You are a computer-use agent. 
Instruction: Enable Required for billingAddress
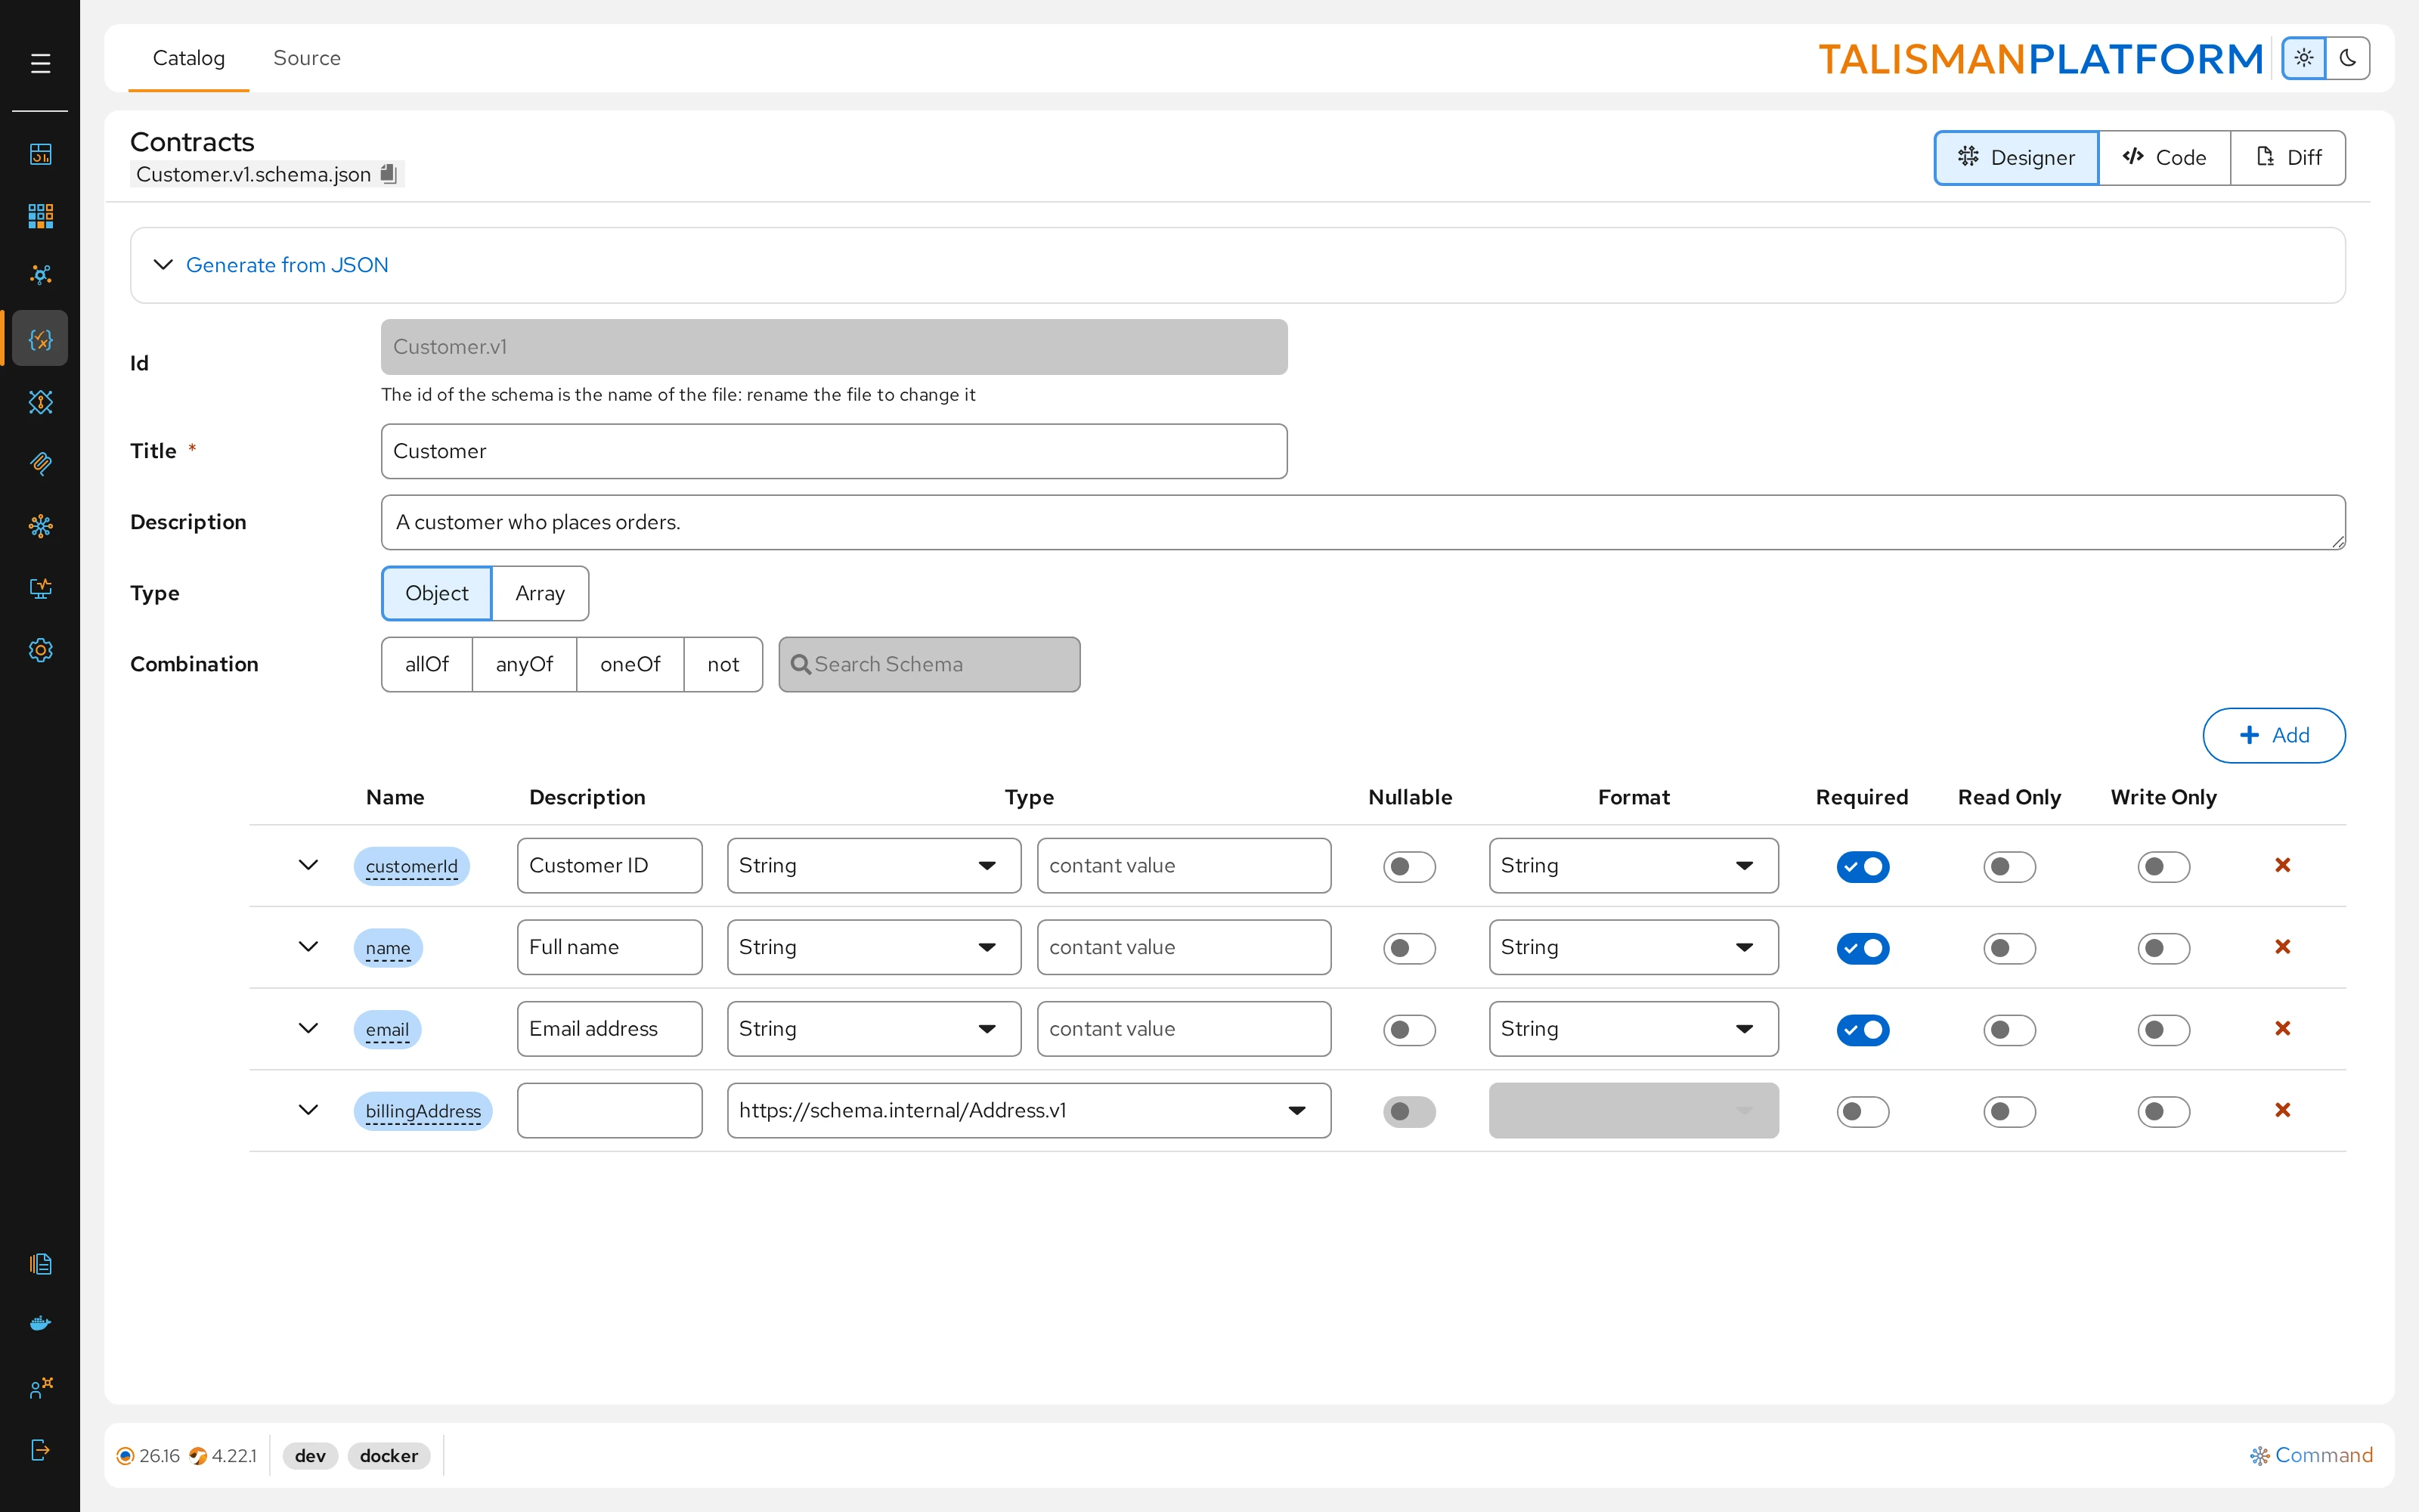click(1862, 1111)
